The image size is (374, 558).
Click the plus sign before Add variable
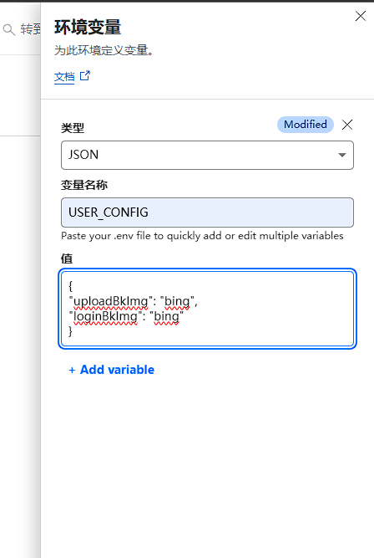point(72,370)
